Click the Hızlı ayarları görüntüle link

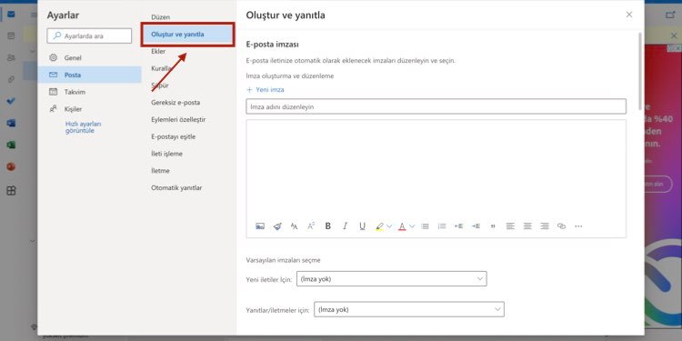(83, 127)
